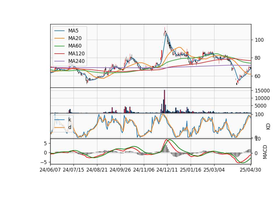Click the tallest volume bar near 24/12/11
The width and height of the screenshot is (279, 200).
coord(164,101)
